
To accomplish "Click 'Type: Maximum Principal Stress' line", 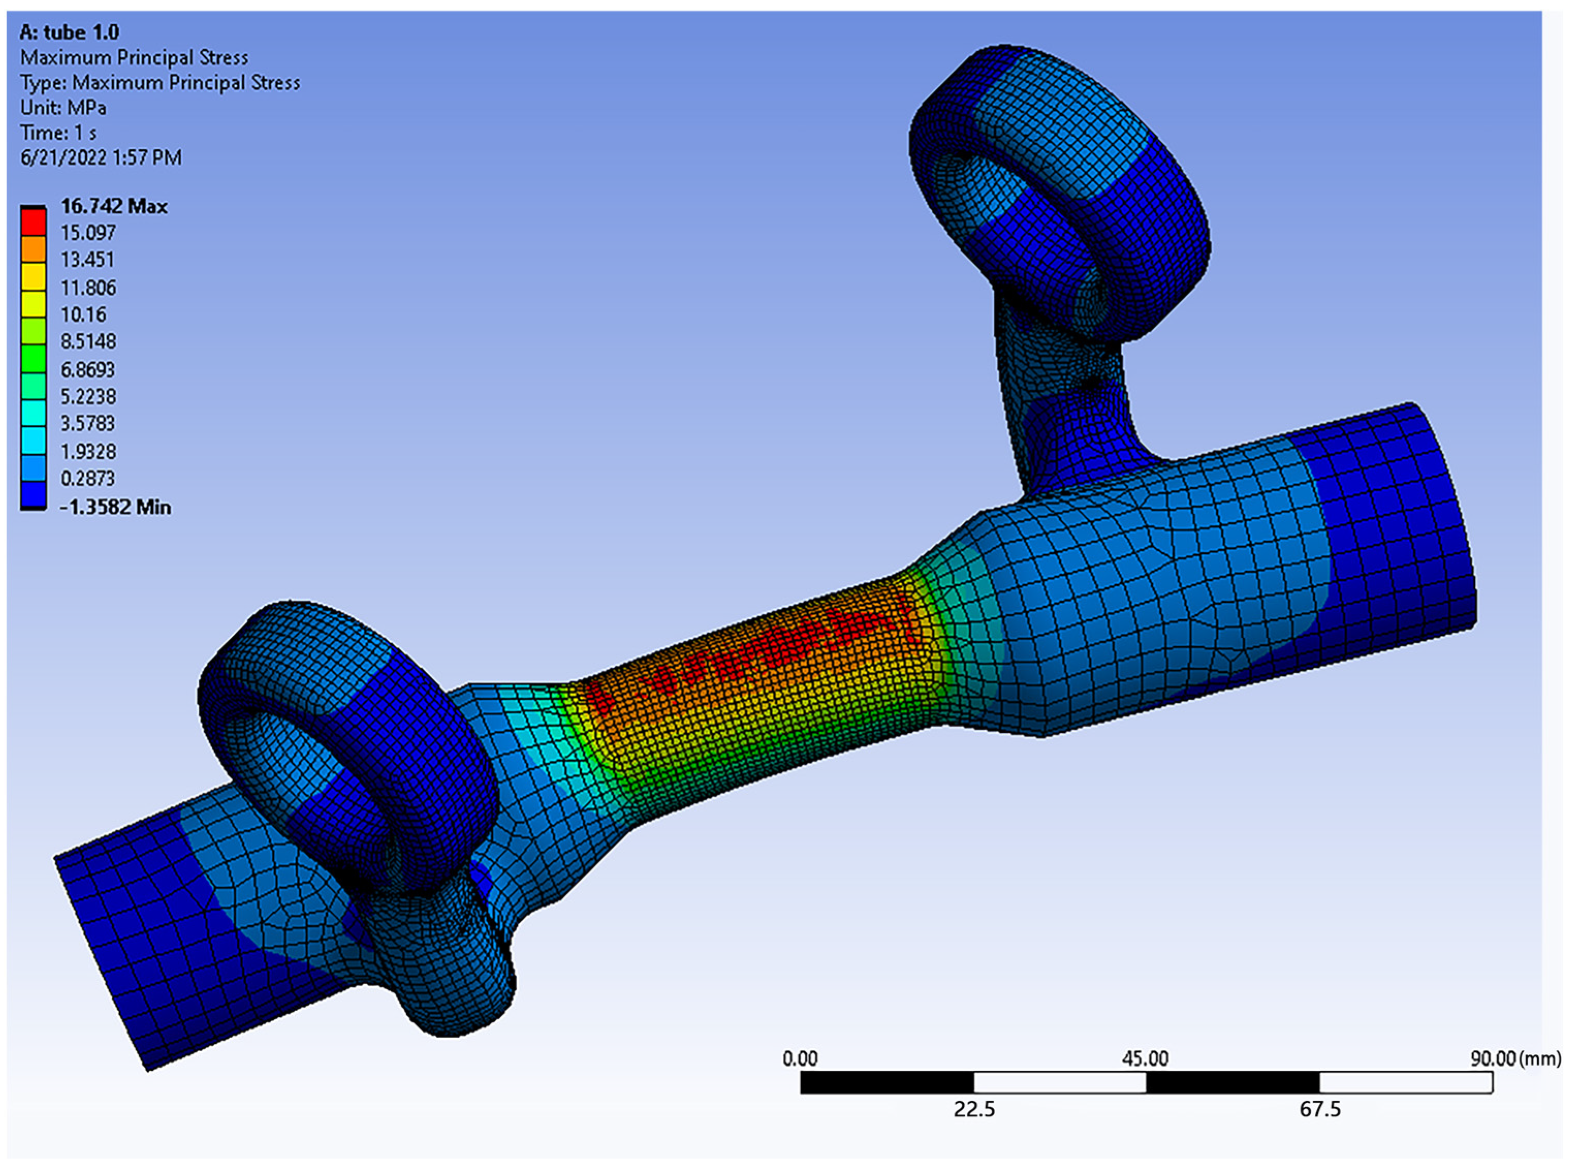I will coord(160,83).
